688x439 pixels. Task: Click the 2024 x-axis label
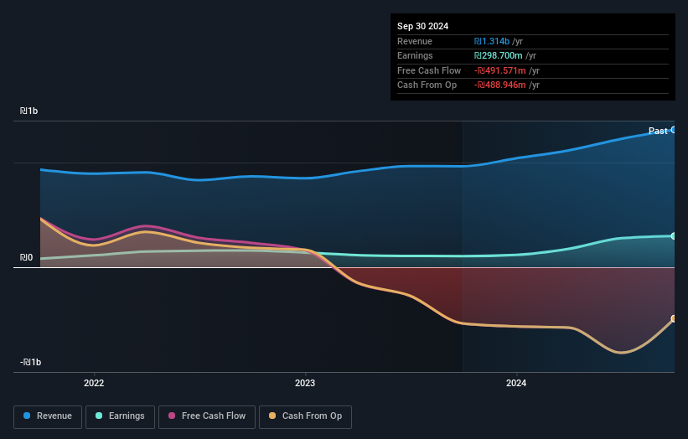click(x=516, y=383)
